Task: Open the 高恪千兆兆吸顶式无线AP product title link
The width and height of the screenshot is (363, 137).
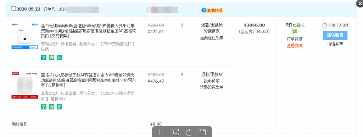Action: tap(88, 80)
